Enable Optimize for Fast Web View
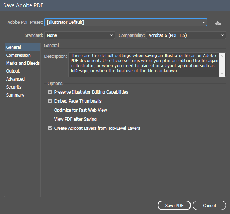The height and width of the screenshot is (214, 230). tap(50, 110)
